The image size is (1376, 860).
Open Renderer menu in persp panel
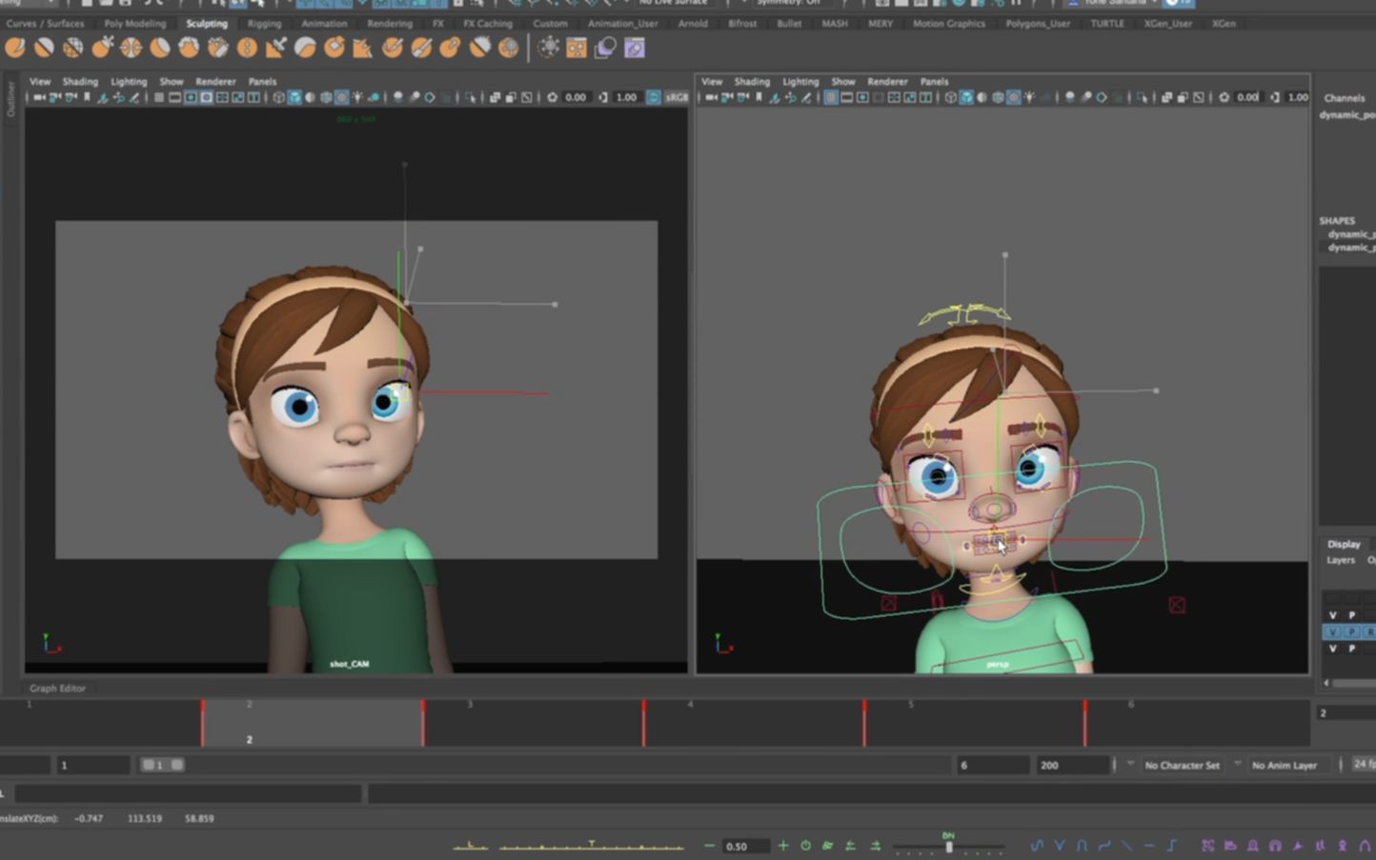coord(887,81)
